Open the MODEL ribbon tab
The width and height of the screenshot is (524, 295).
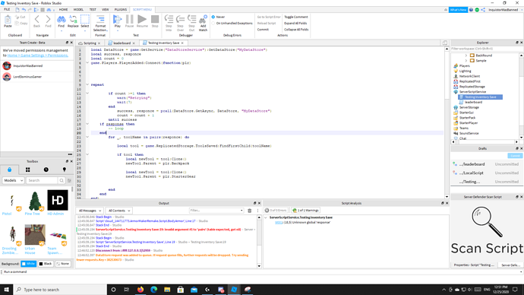78,10
